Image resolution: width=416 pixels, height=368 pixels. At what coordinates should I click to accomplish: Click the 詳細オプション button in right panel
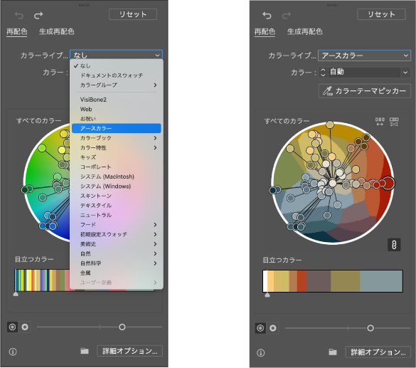[378, 352]
